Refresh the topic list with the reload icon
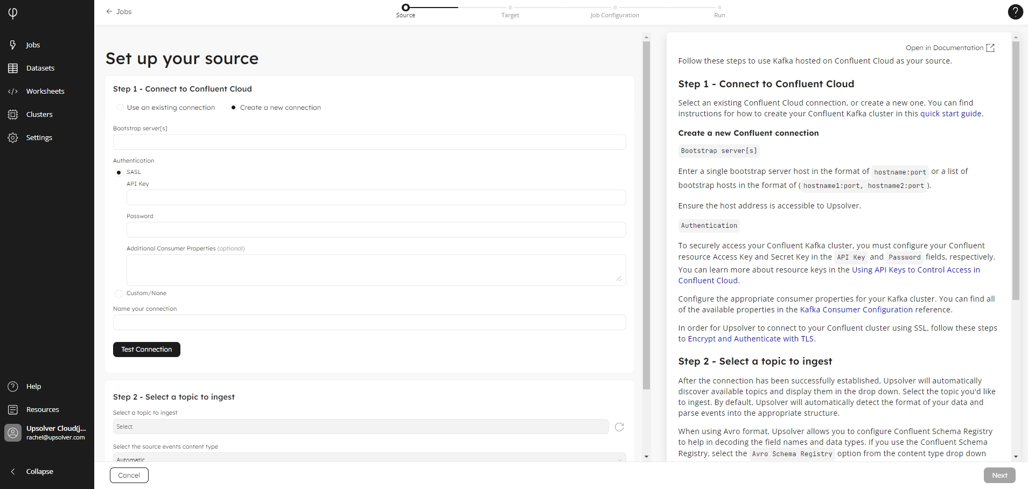This screenshot has height=489, width=1028. pyautogui.click(x=619, y=427)
